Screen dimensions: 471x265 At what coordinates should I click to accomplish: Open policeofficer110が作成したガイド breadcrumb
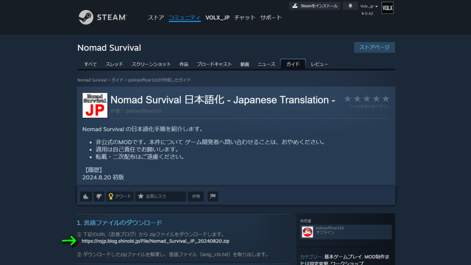159,80
